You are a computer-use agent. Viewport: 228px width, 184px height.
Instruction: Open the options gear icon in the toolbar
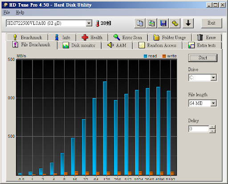point(175,23)
